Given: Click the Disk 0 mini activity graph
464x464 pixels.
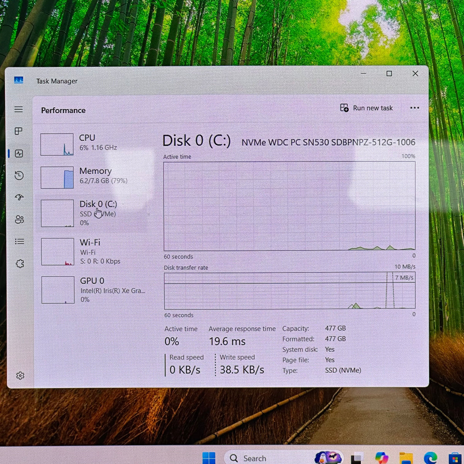Looking at the screenshot, I should click(57, 213).
